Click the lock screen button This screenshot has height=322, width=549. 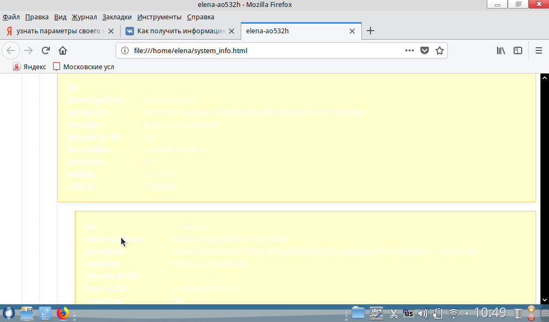click(531, 309)
